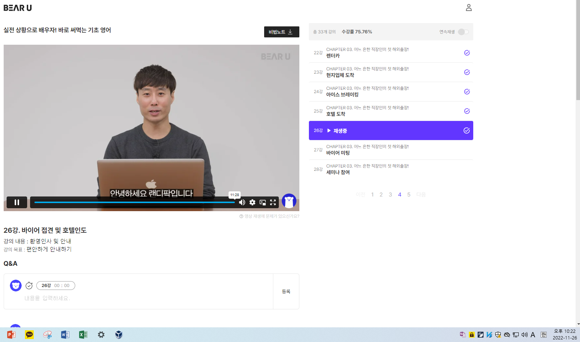
Task: Open lecture 27강 바이어 미팅
Action: click(x=391, y=150)
